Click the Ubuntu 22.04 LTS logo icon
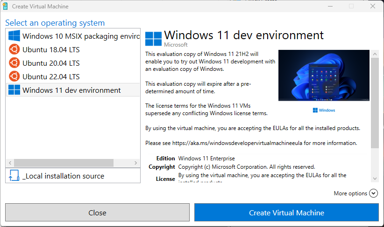Viewport: 384px width, 227px height. pos(14,76)
